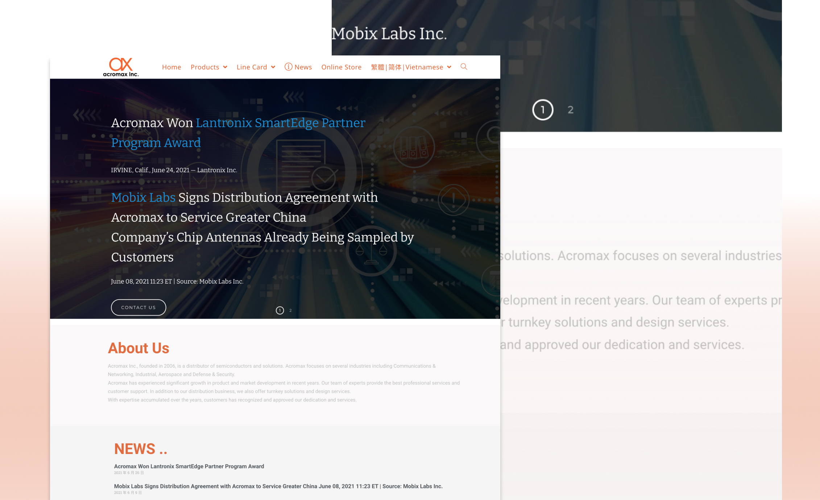Follow the Mobix Labs hero link

[x=143, y=197]
